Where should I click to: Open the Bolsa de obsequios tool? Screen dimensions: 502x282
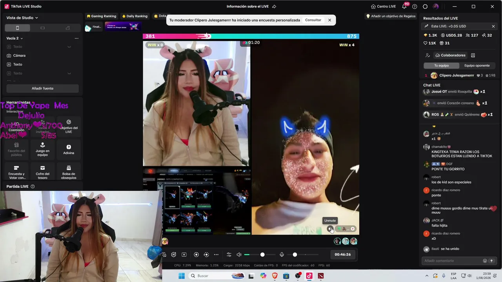click(69, 171)
